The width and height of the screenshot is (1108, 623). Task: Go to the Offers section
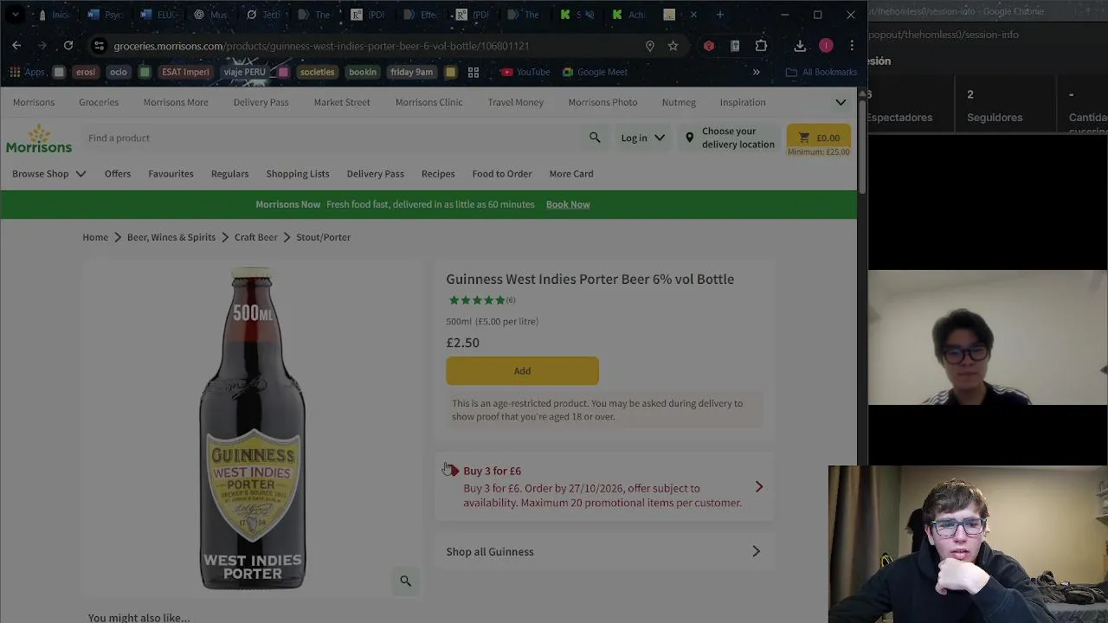[x=118, y=173]
